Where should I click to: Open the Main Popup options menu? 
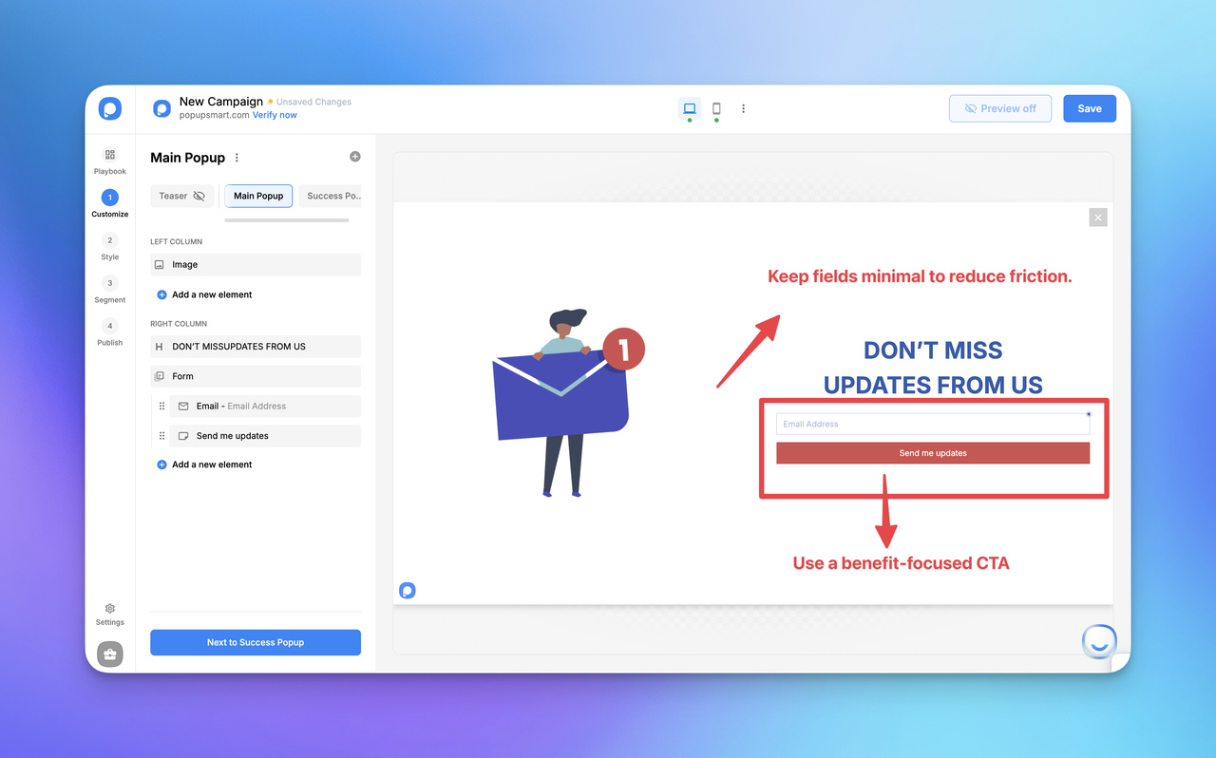(x=236, y=157)
